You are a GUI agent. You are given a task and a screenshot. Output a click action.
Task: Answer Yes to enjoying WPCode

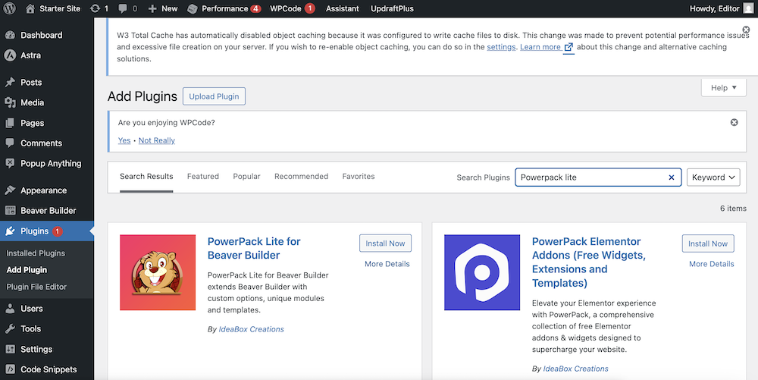tap(124, 140)
